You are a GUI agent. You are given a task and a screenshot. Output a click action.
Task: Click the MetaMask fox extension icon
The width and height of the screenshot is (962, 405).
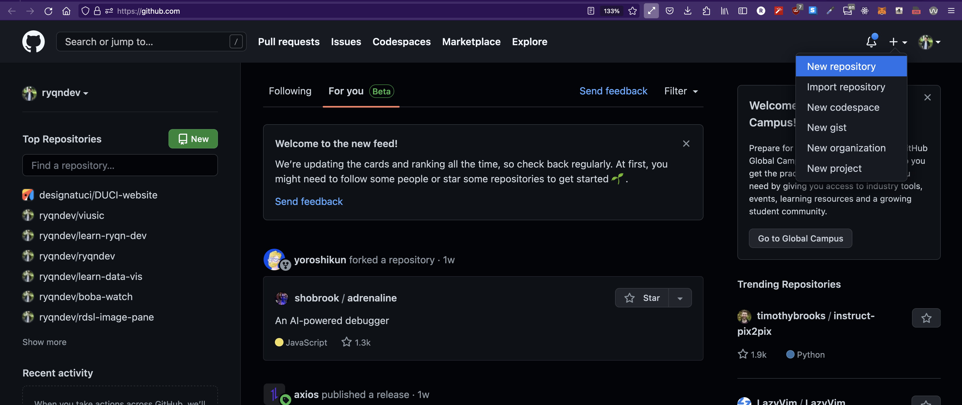click(882, 11)
